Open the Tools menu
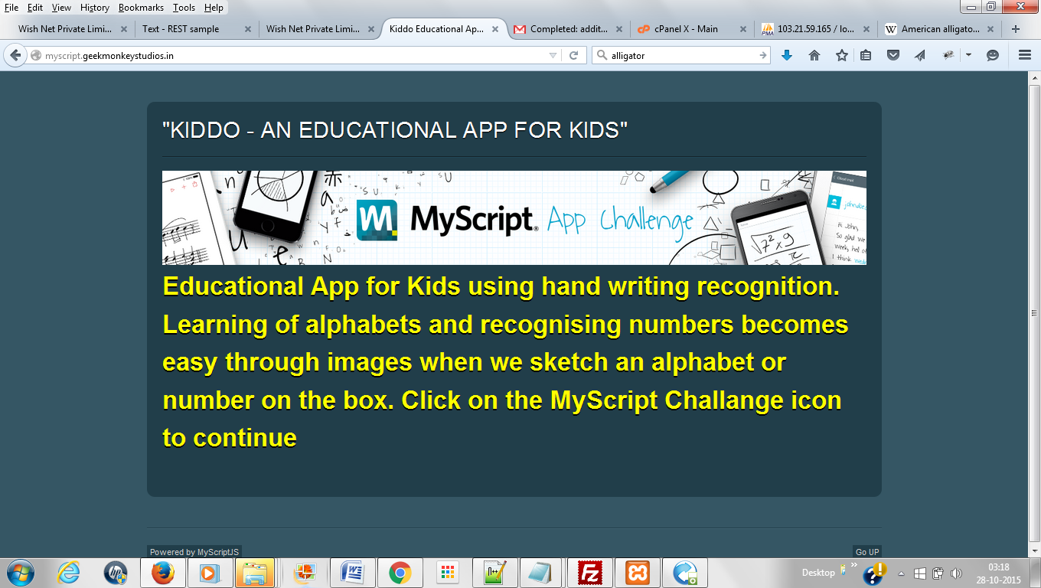 (184, 8)
